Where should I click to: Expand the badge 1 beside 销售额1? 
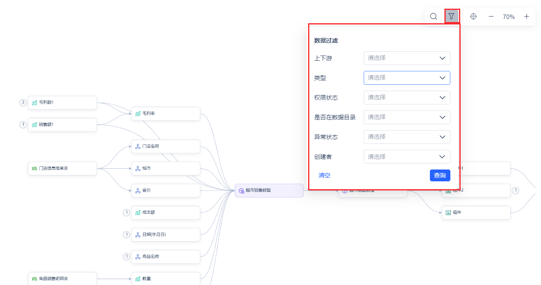coord(23,125)
